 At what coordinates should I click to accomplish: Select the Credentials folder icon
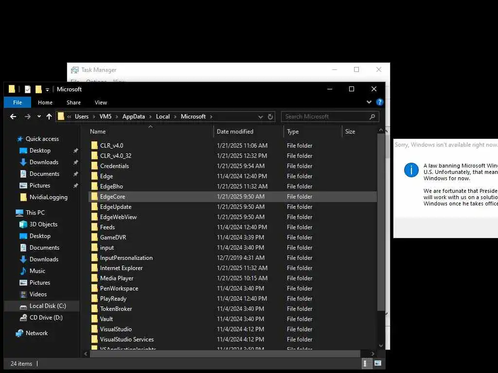coord(94,166)
